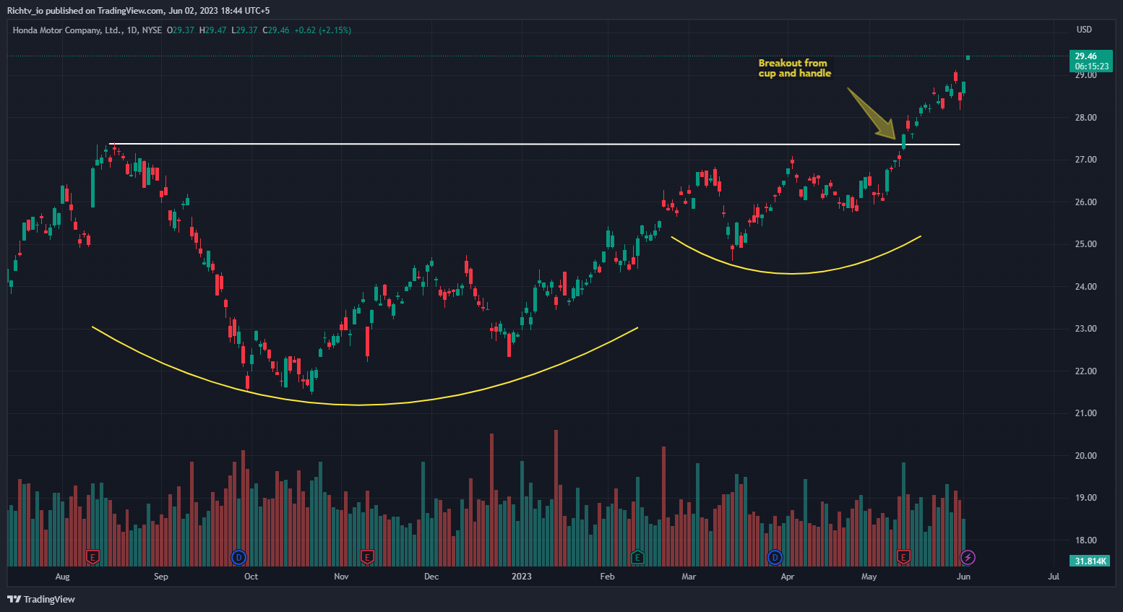Image resolution: width=1123 pixels, height=612 pixels.
Task: Click the high value H29.47
Action: point(212,30)
